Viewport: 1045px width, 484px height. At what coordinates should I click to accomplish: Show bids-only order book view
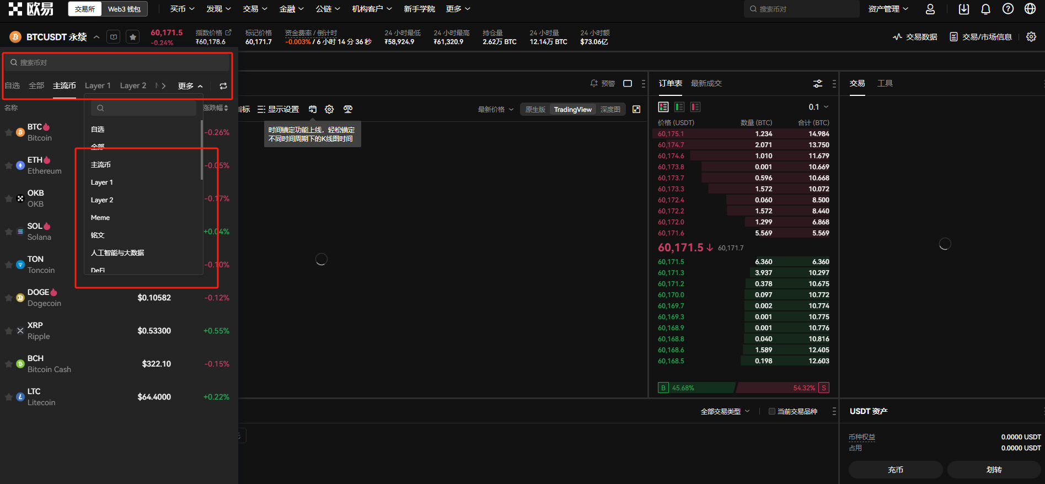679,107
